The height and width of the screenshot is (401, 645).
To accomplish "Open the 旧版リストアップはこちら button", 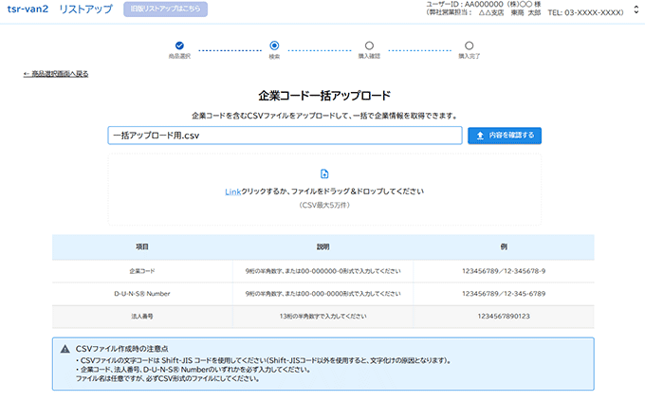I will click(165, 9).
